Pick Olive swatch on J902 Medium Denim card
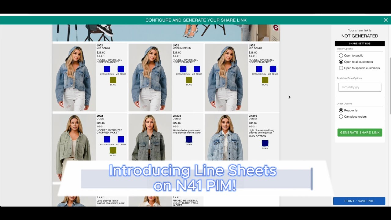This screenshot has height=220, width=391. (x=189, y=80)
